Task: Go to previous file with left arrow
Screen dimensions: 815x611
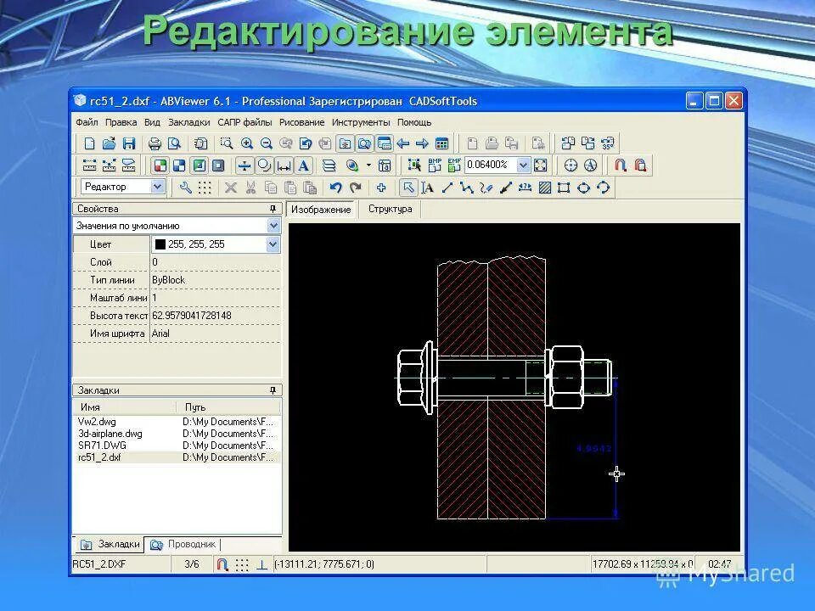Action: (x=402, y=144)
